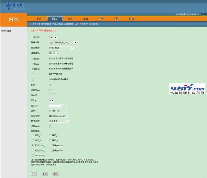207x178 pixels.
Task: Open the 状态 status tab
Action: [x=39, y=19]
